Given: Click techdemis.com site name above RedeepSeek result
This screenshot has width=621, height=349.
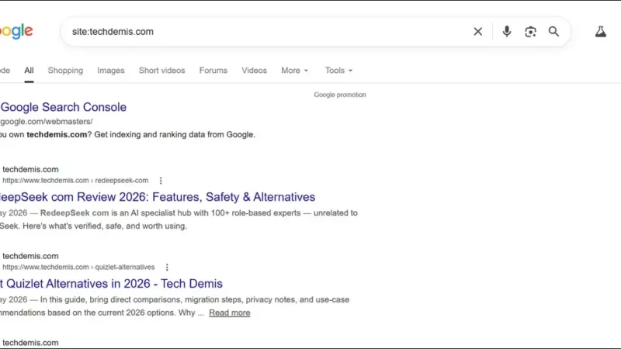Looking at the screenshot, I should [x=30, y=169].
